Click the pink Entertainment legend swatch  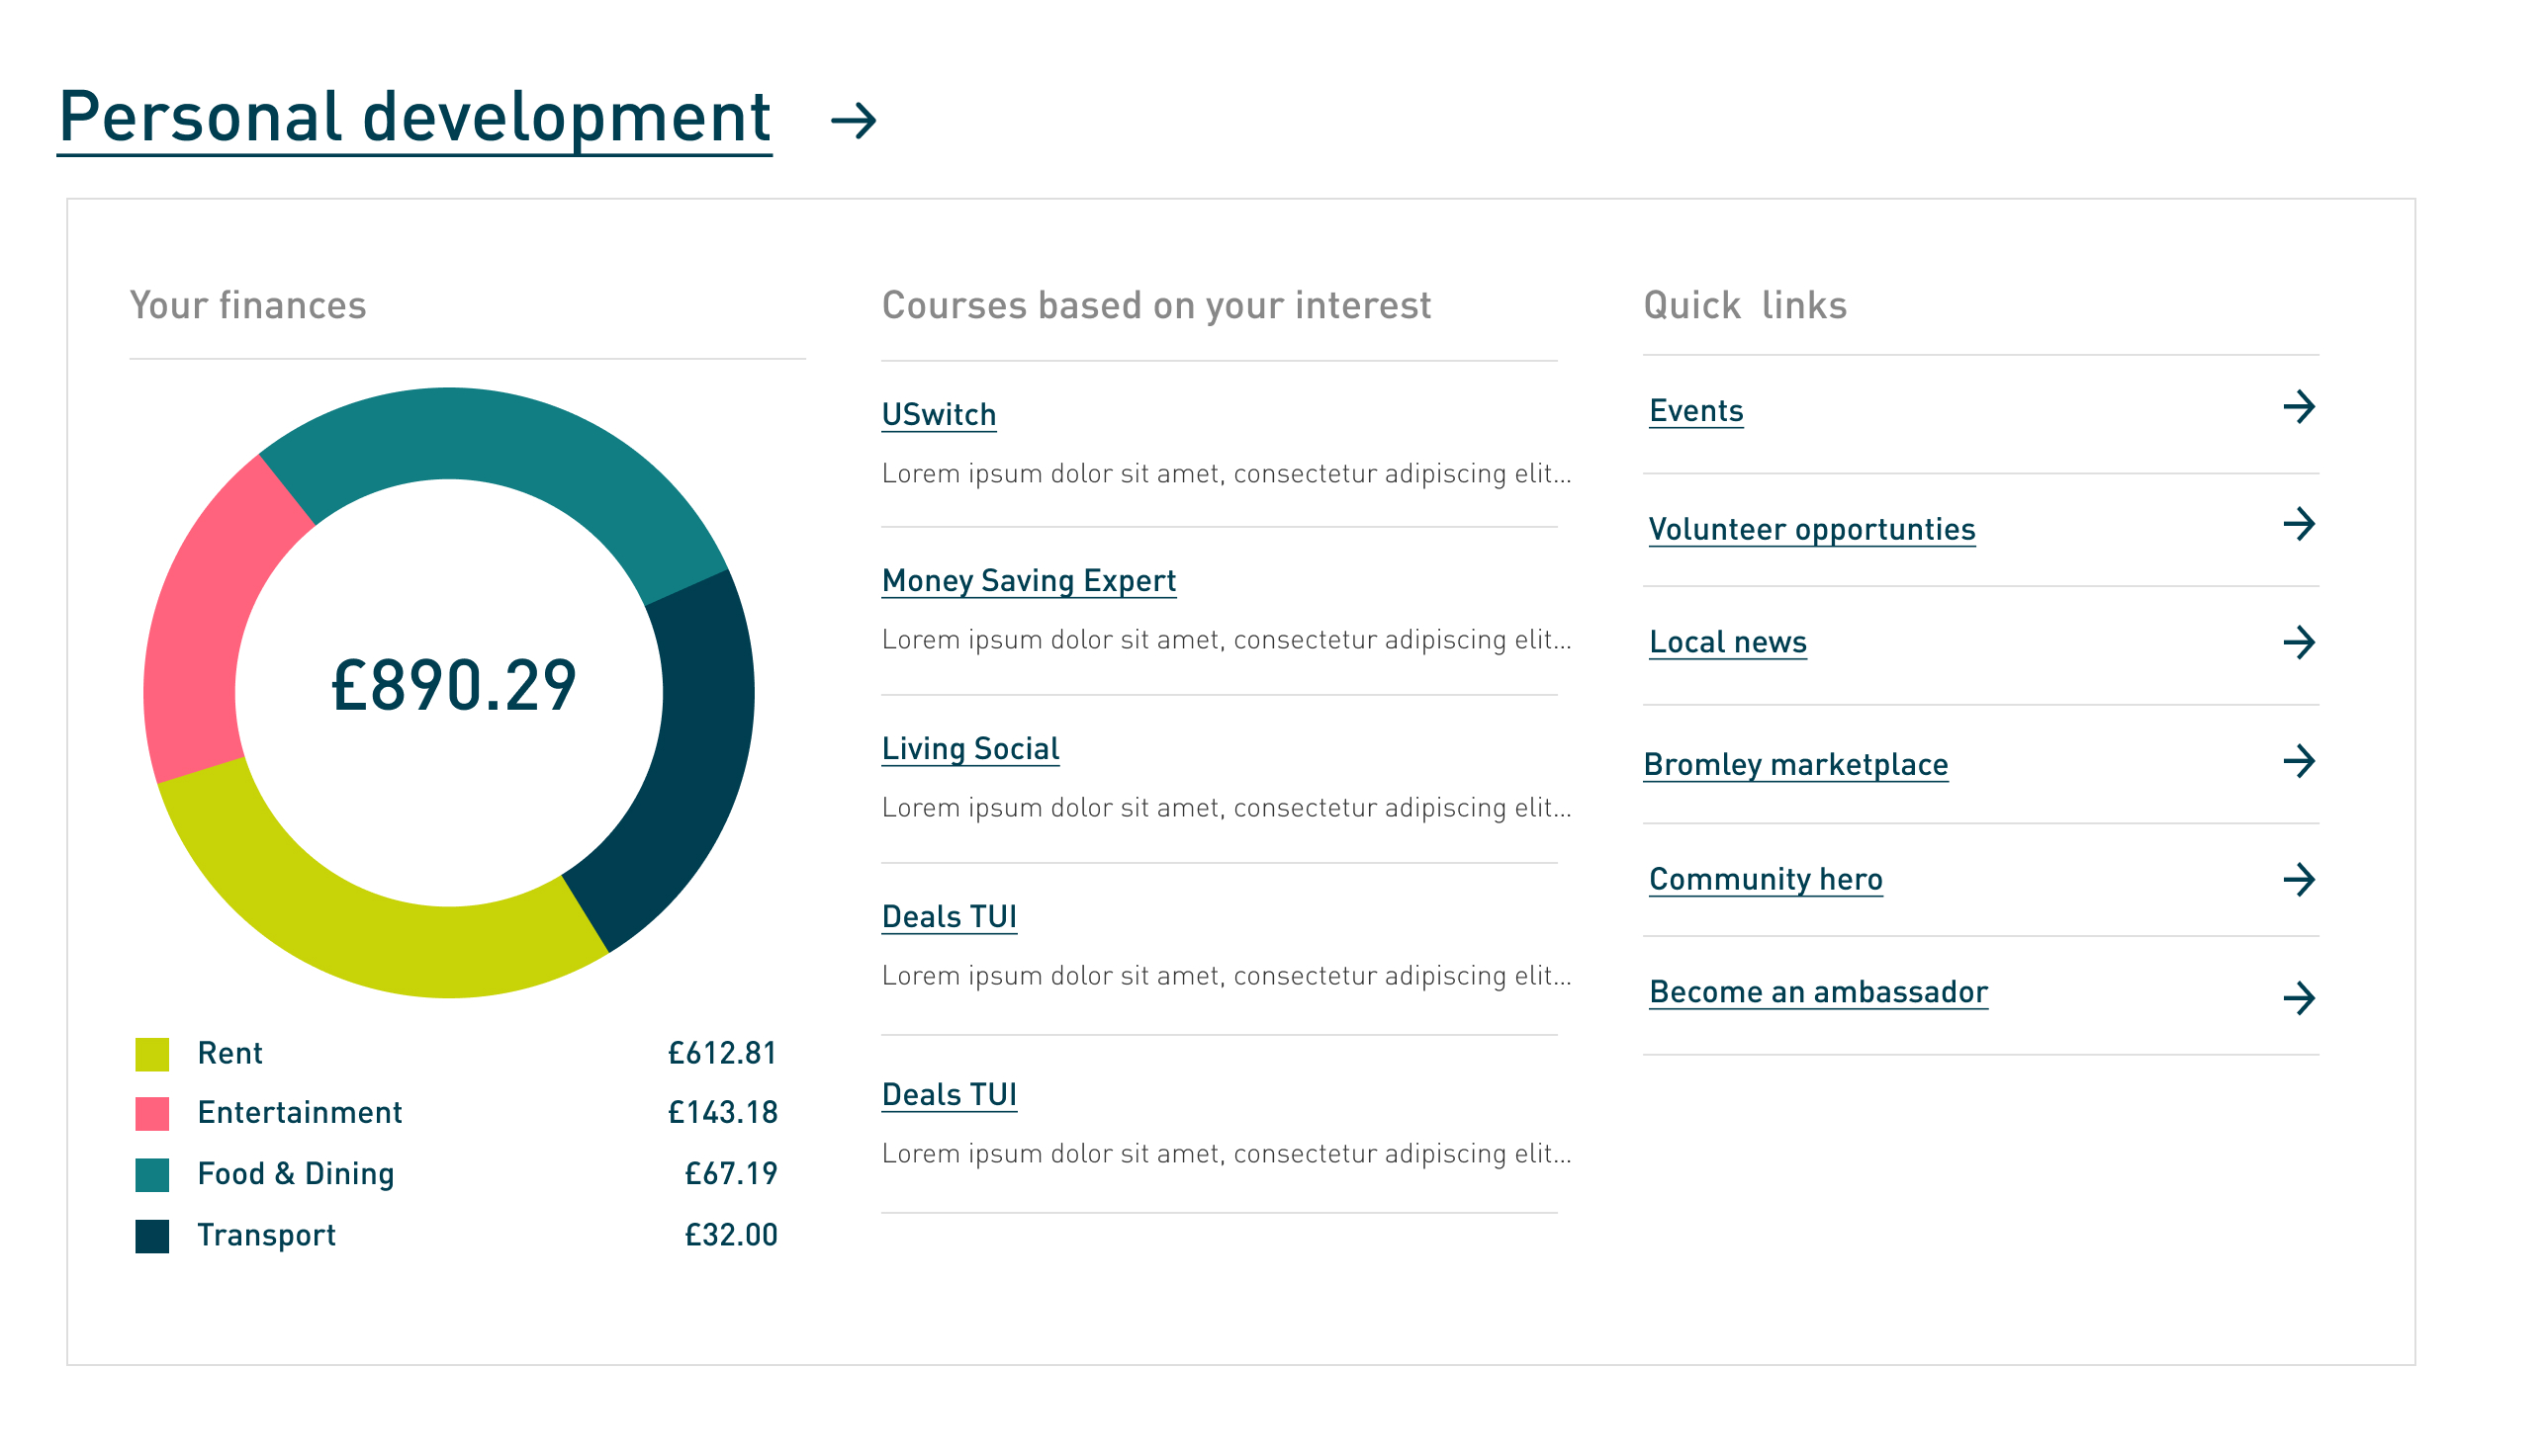[152, 1113]
